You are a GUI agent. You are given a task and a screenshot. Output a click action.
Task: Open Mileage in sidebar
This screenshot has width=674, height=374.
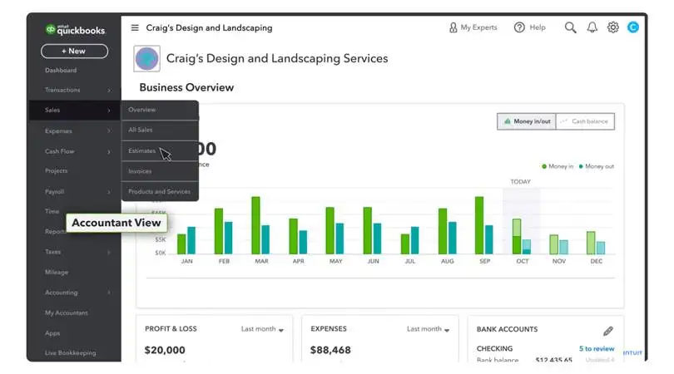coord(57,273)
